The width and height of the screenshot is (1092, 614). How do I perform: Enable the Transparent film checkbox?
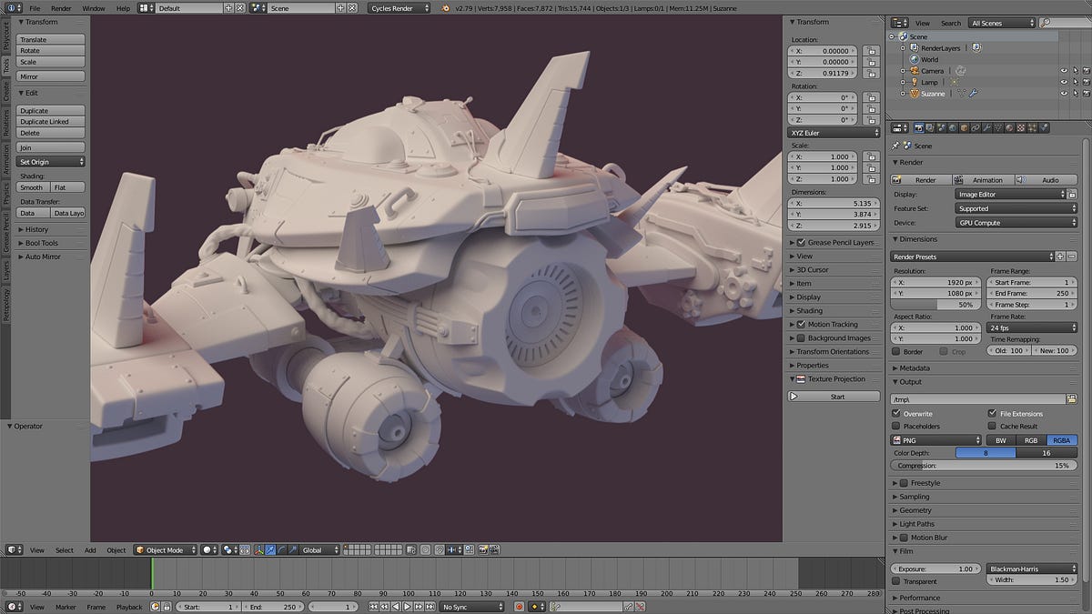coord(896,580)
